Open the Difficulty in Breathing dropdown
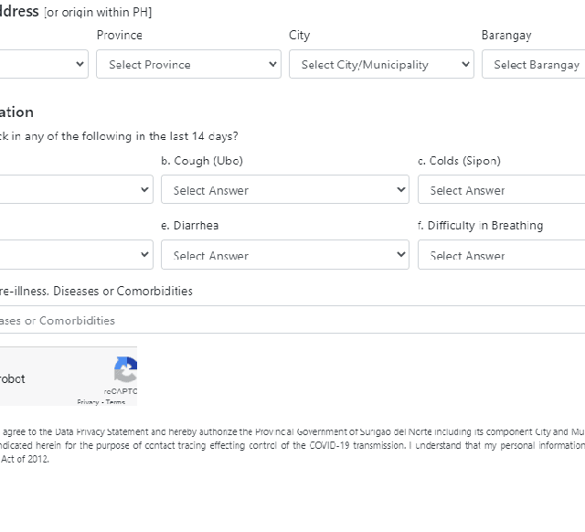585x532 pixels. pyautogui.click(x=501, y=255)
